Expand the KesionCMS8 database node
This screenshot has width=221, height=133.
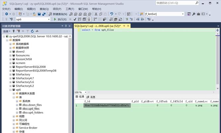[10, 59]
